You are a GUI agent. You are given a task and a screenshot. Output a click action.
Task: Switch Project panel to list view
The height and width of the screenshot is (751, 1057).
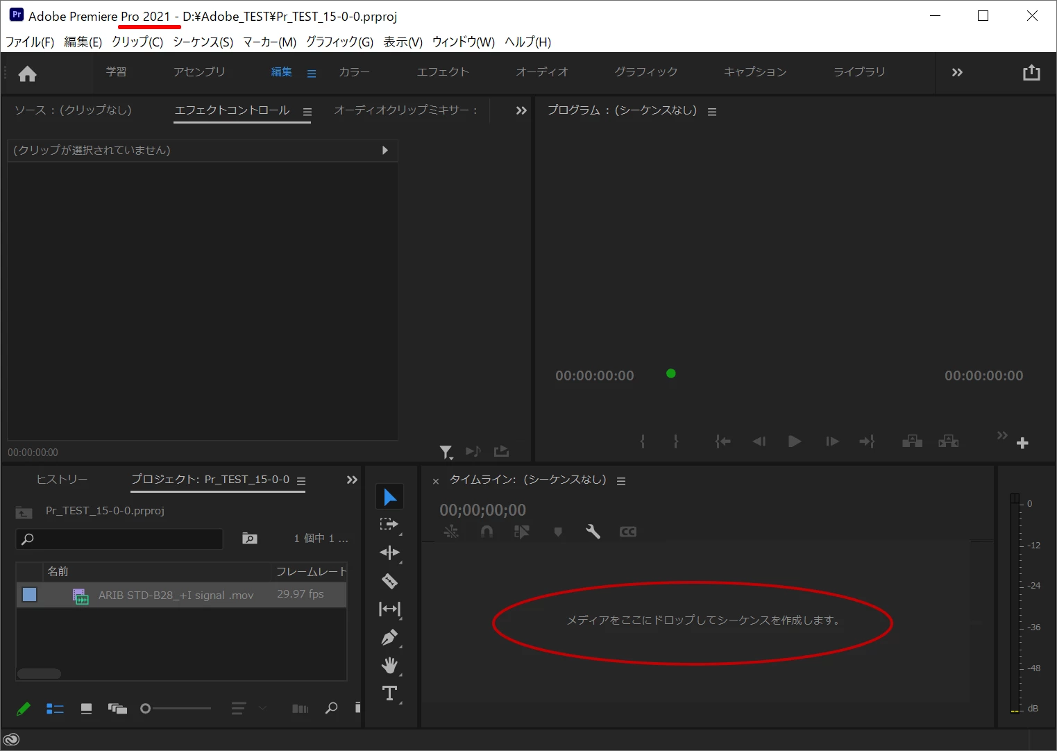(55, 709)
